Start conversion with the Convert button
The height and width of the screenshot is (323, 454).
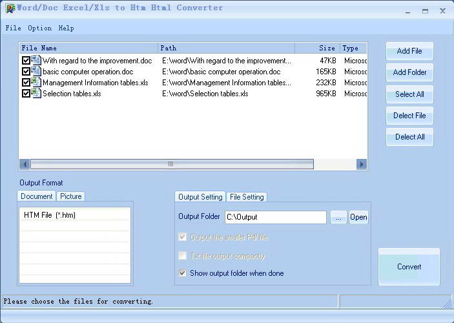point(409,267)
